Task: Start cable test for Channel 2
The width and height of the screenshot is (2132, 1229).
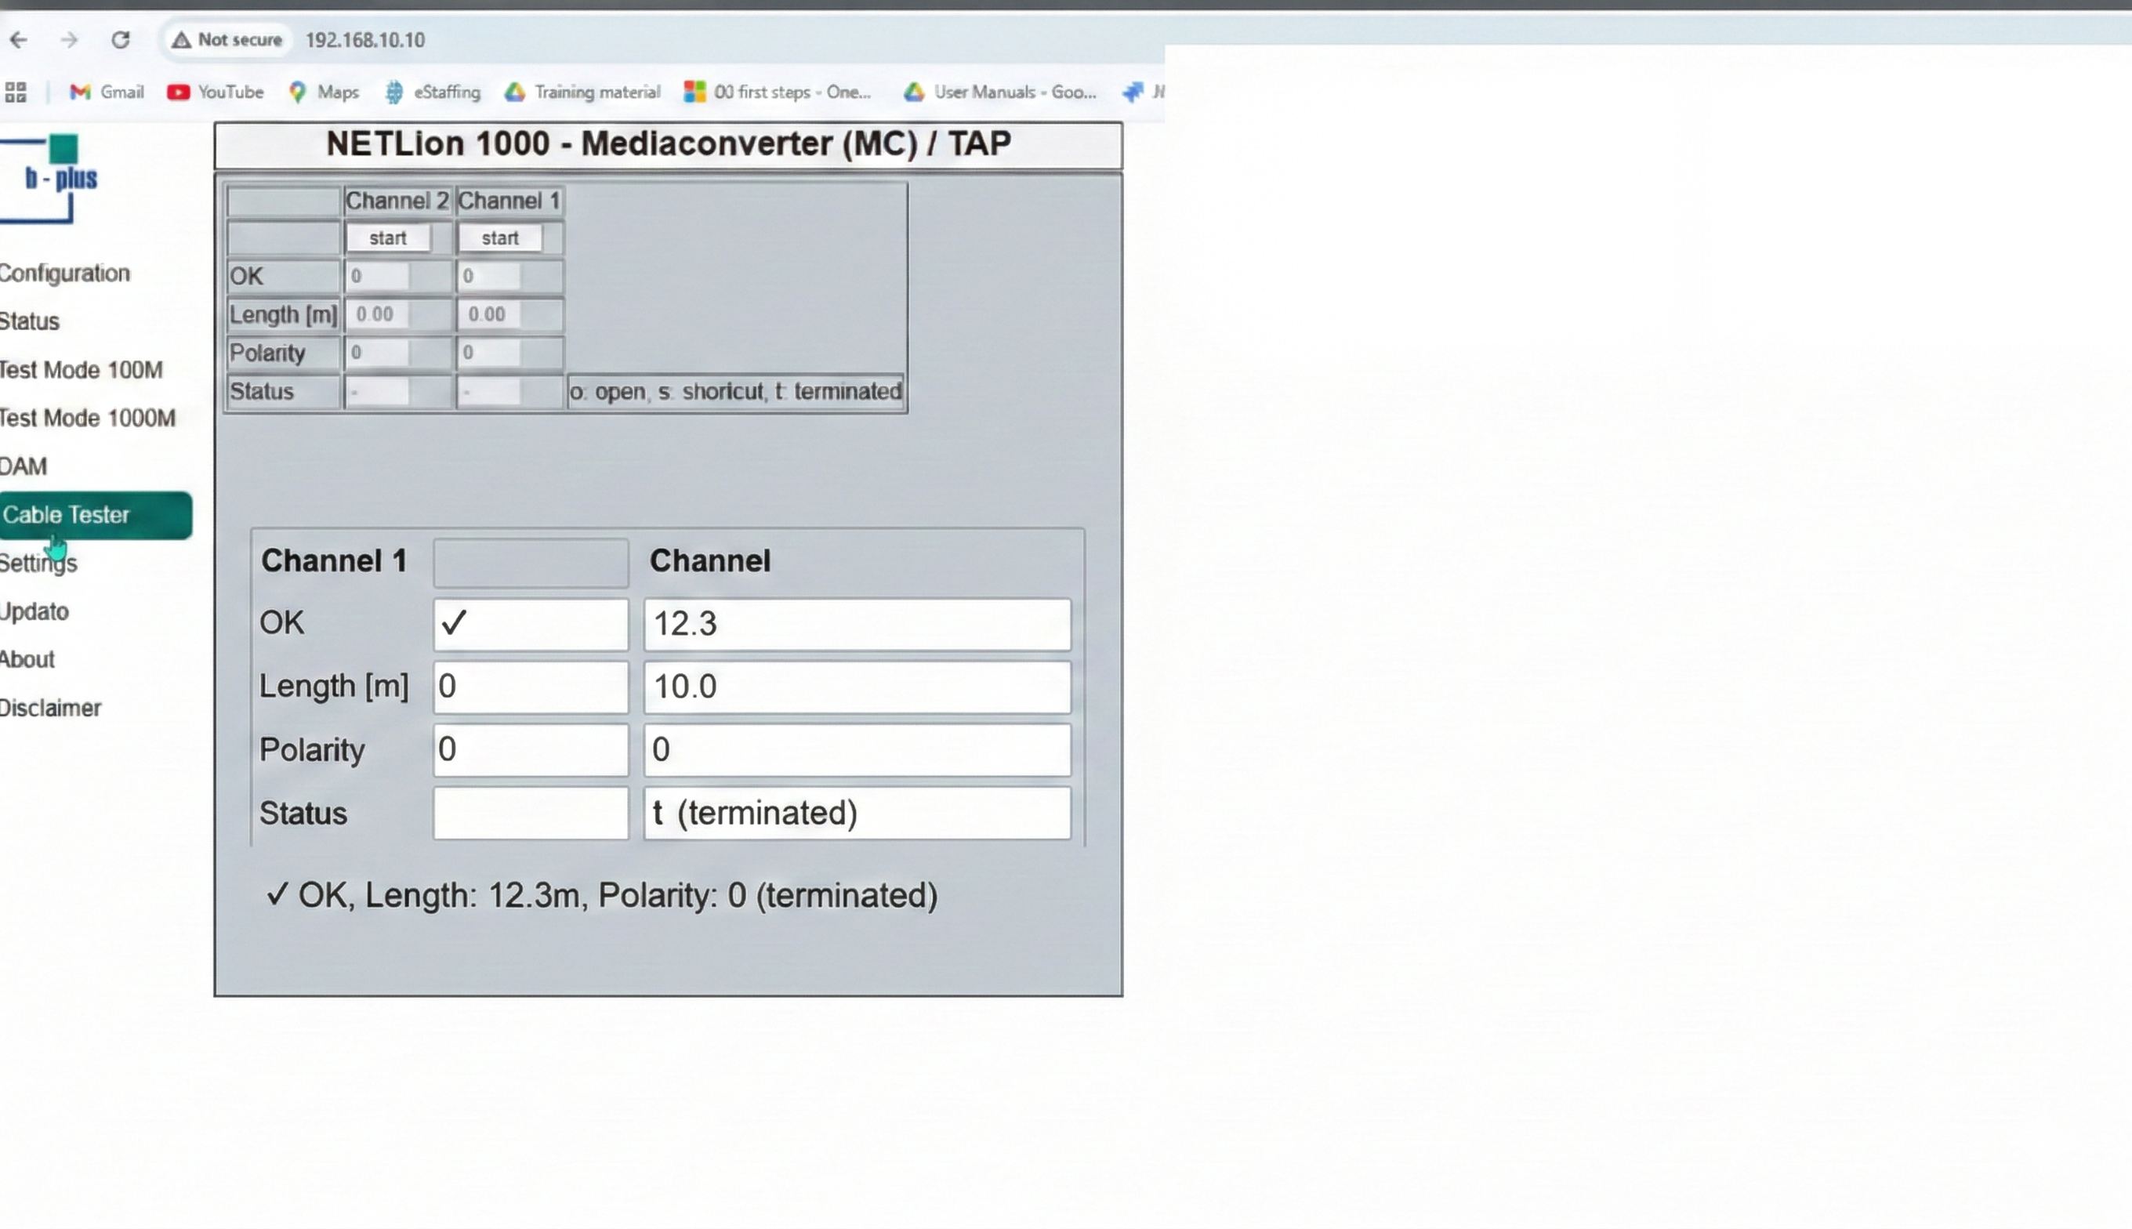Action: [x=387, y=239]
